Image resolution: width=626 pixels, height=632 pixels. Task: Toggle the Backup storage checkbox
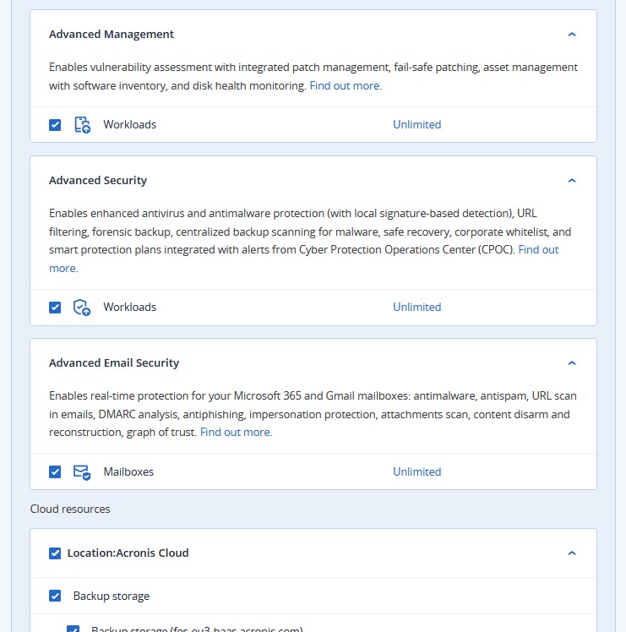(55, 596)
